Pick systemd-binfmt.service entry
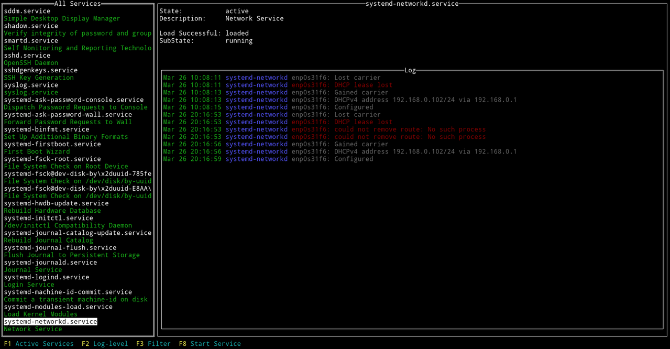The width and height of the screenshot is (670, 349). click(x=47, y=129)
